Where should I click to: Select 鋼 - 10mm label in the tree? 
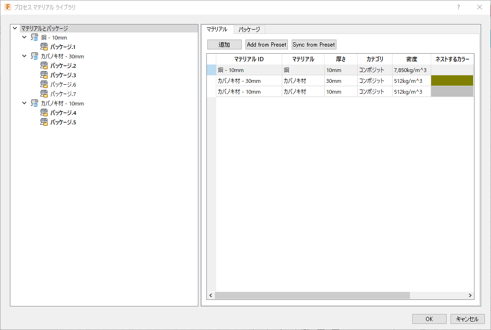click(x=54, y=38)
